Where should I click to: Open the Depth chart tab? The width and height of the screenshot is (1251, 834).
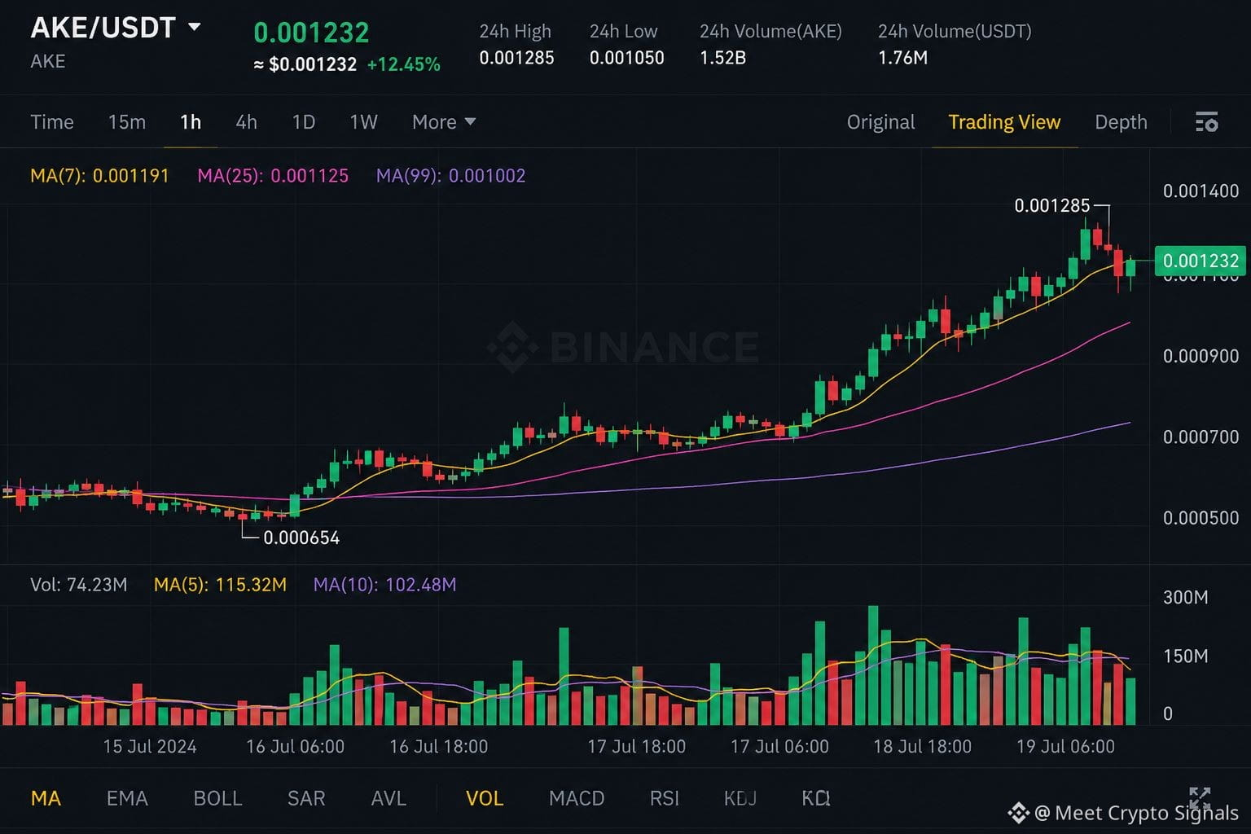[x=1121, y=122]
